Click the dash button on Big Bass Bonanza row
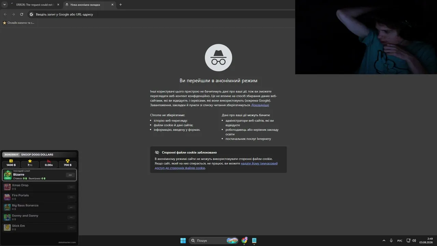The height and width of the screenshot is (246, 437). [71, 207]
